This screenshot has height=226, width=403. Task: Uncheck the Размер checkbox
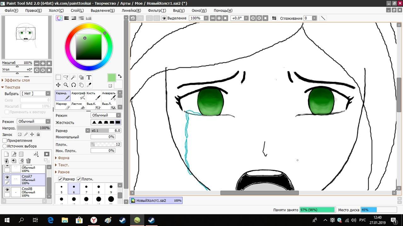60,179
